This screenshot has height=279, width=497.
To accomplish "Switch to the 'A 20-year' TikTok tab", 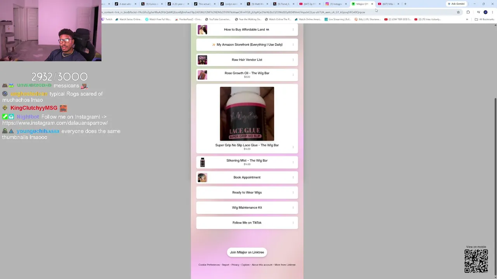I will (x=178, y=4).
